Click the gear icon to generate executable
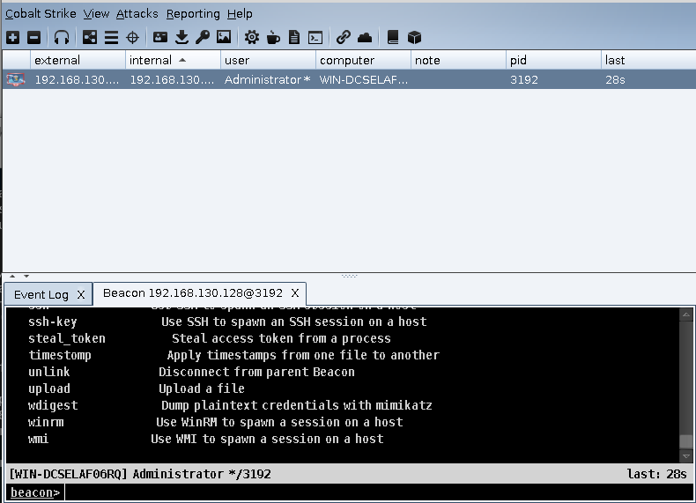Image resolution: width=696 pixels, height=503 pixels. pyautogui.click(x=252, y=37)
